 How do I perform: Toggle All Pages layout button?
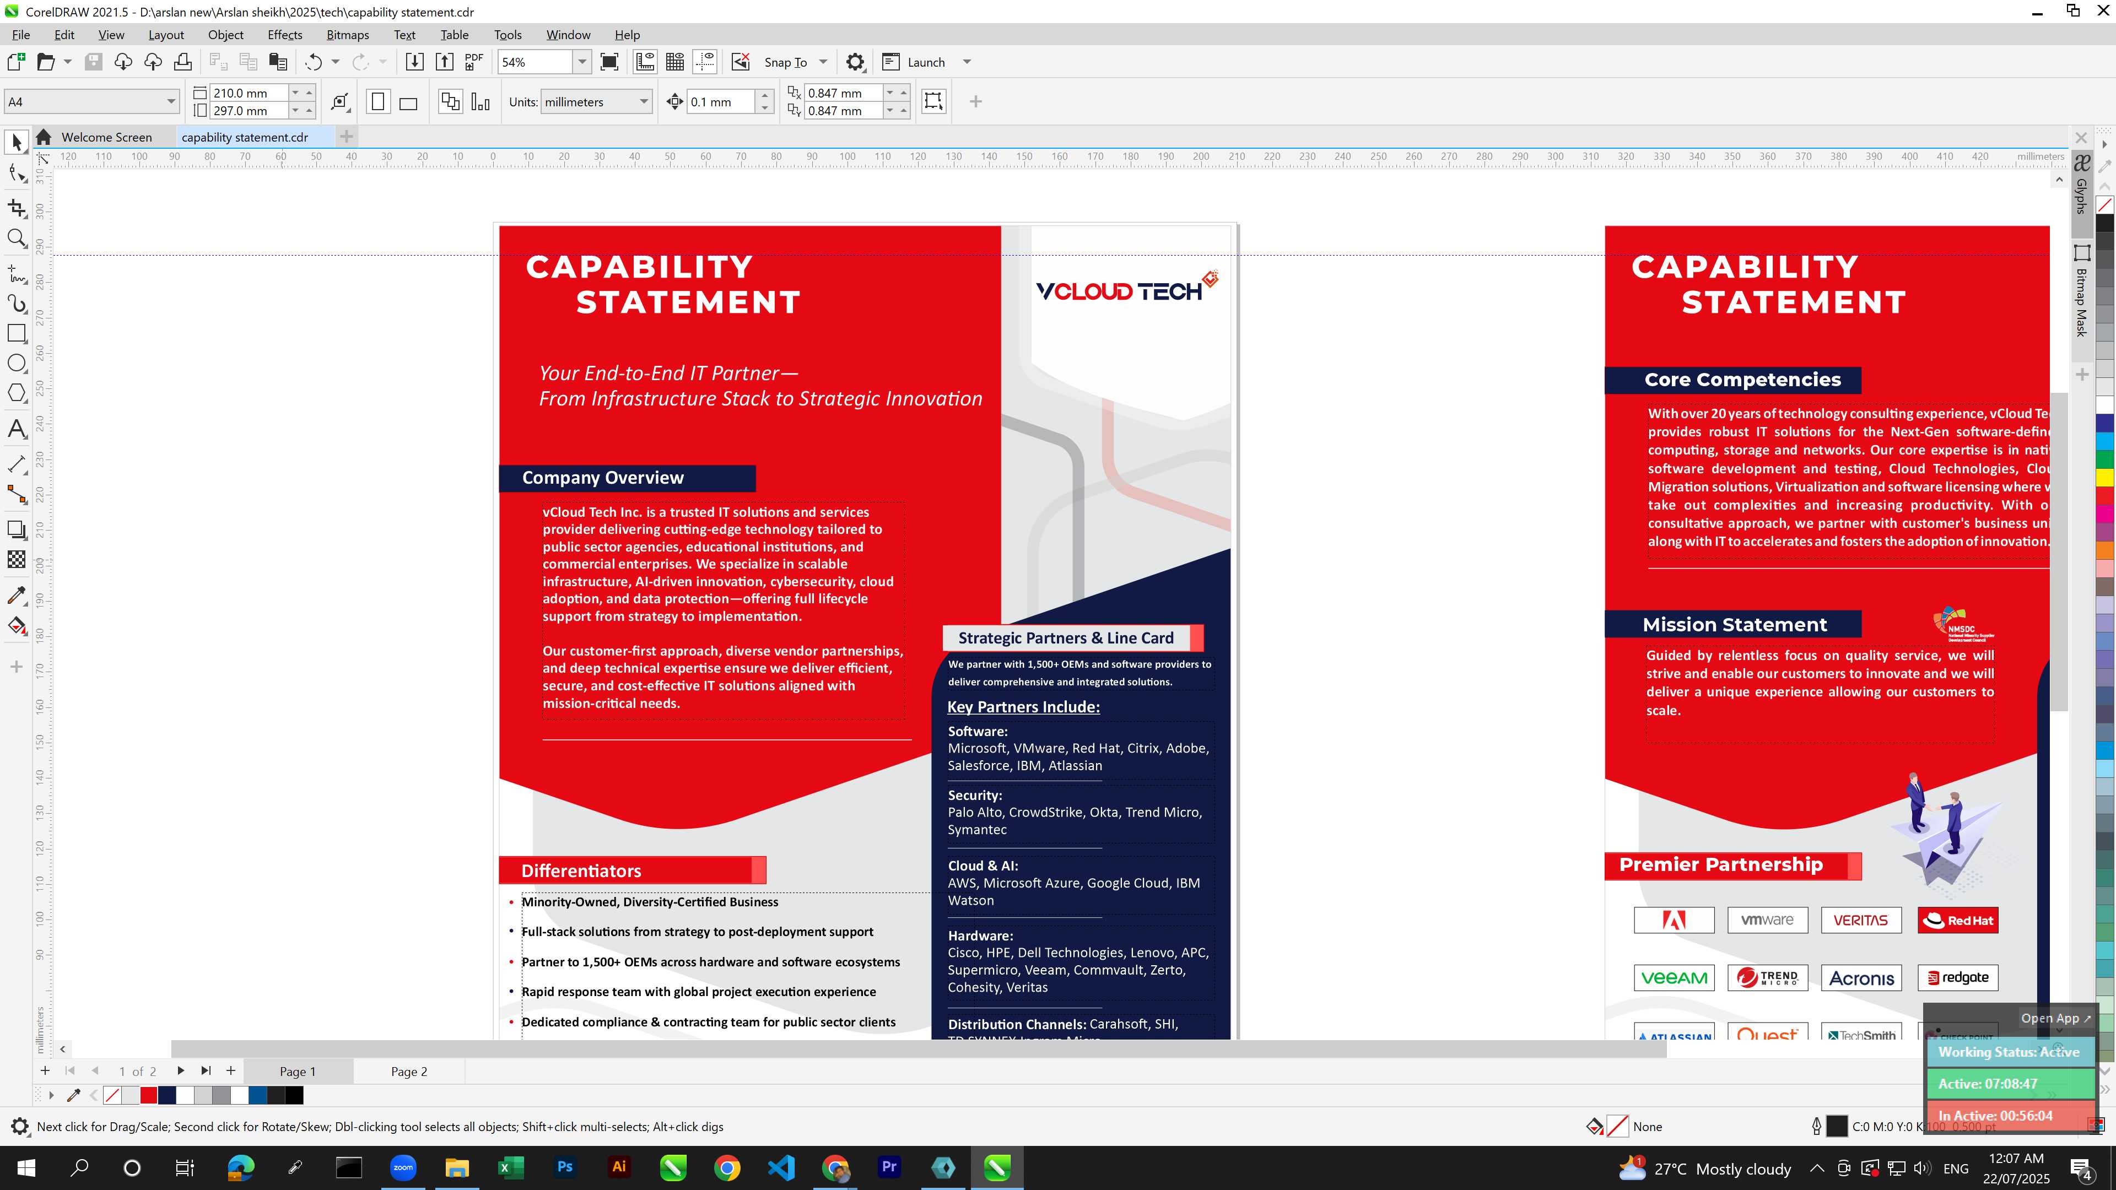coord(450,102)
